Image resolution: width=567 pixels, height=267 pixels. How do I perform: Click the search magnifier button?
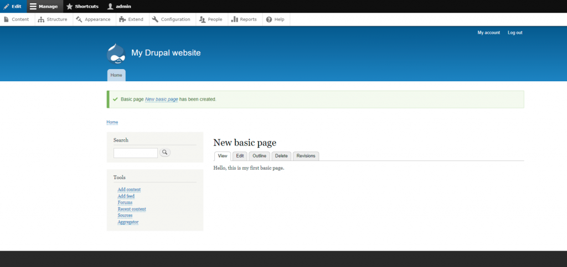(x=165, y=153)
